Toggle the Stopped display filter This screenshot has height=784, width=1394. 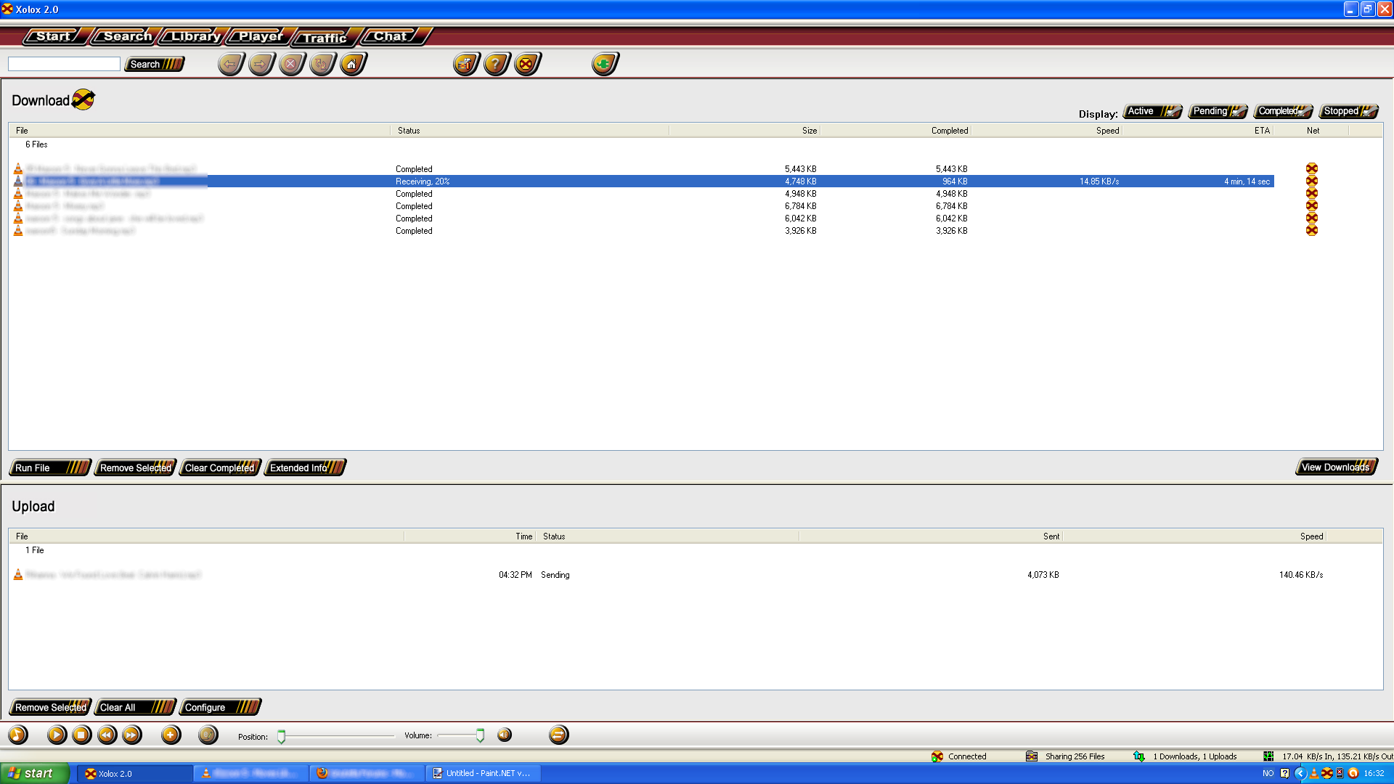[1348, 111]
